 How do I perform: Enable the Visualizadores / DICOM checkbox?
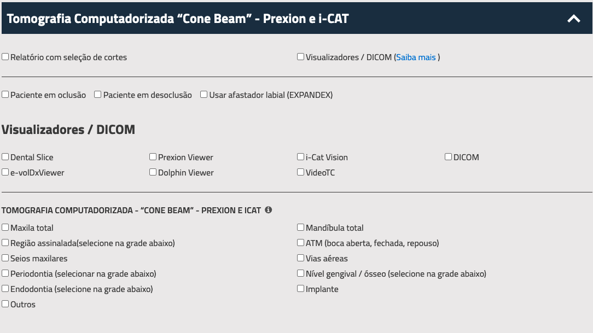301,57
